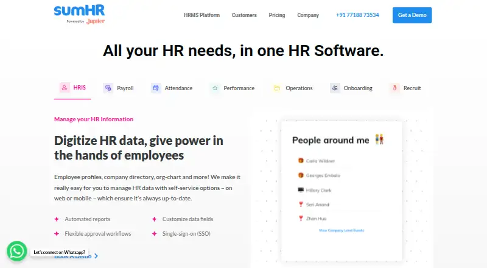The width and height of the screenshot is (487, 268).
Task: Click the Operations folder icon
Action: [277, 88]
